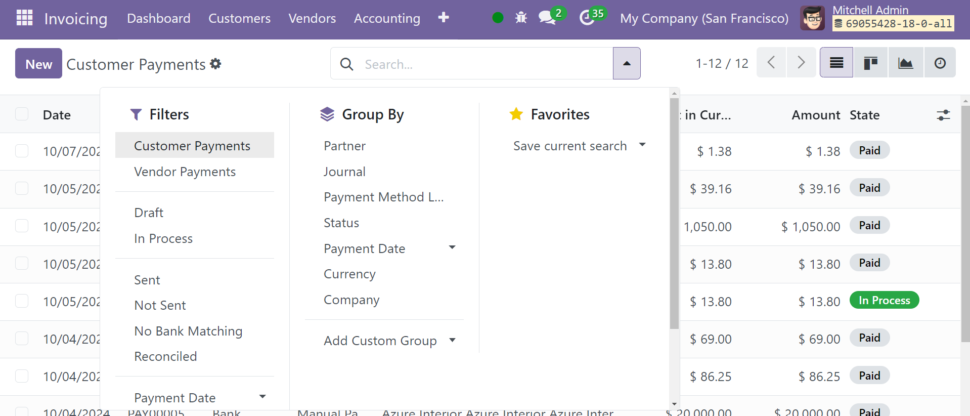This screenshot has width=970, height=416.
Task: Toggle the select-all rows checkbox
Action: 22,114
